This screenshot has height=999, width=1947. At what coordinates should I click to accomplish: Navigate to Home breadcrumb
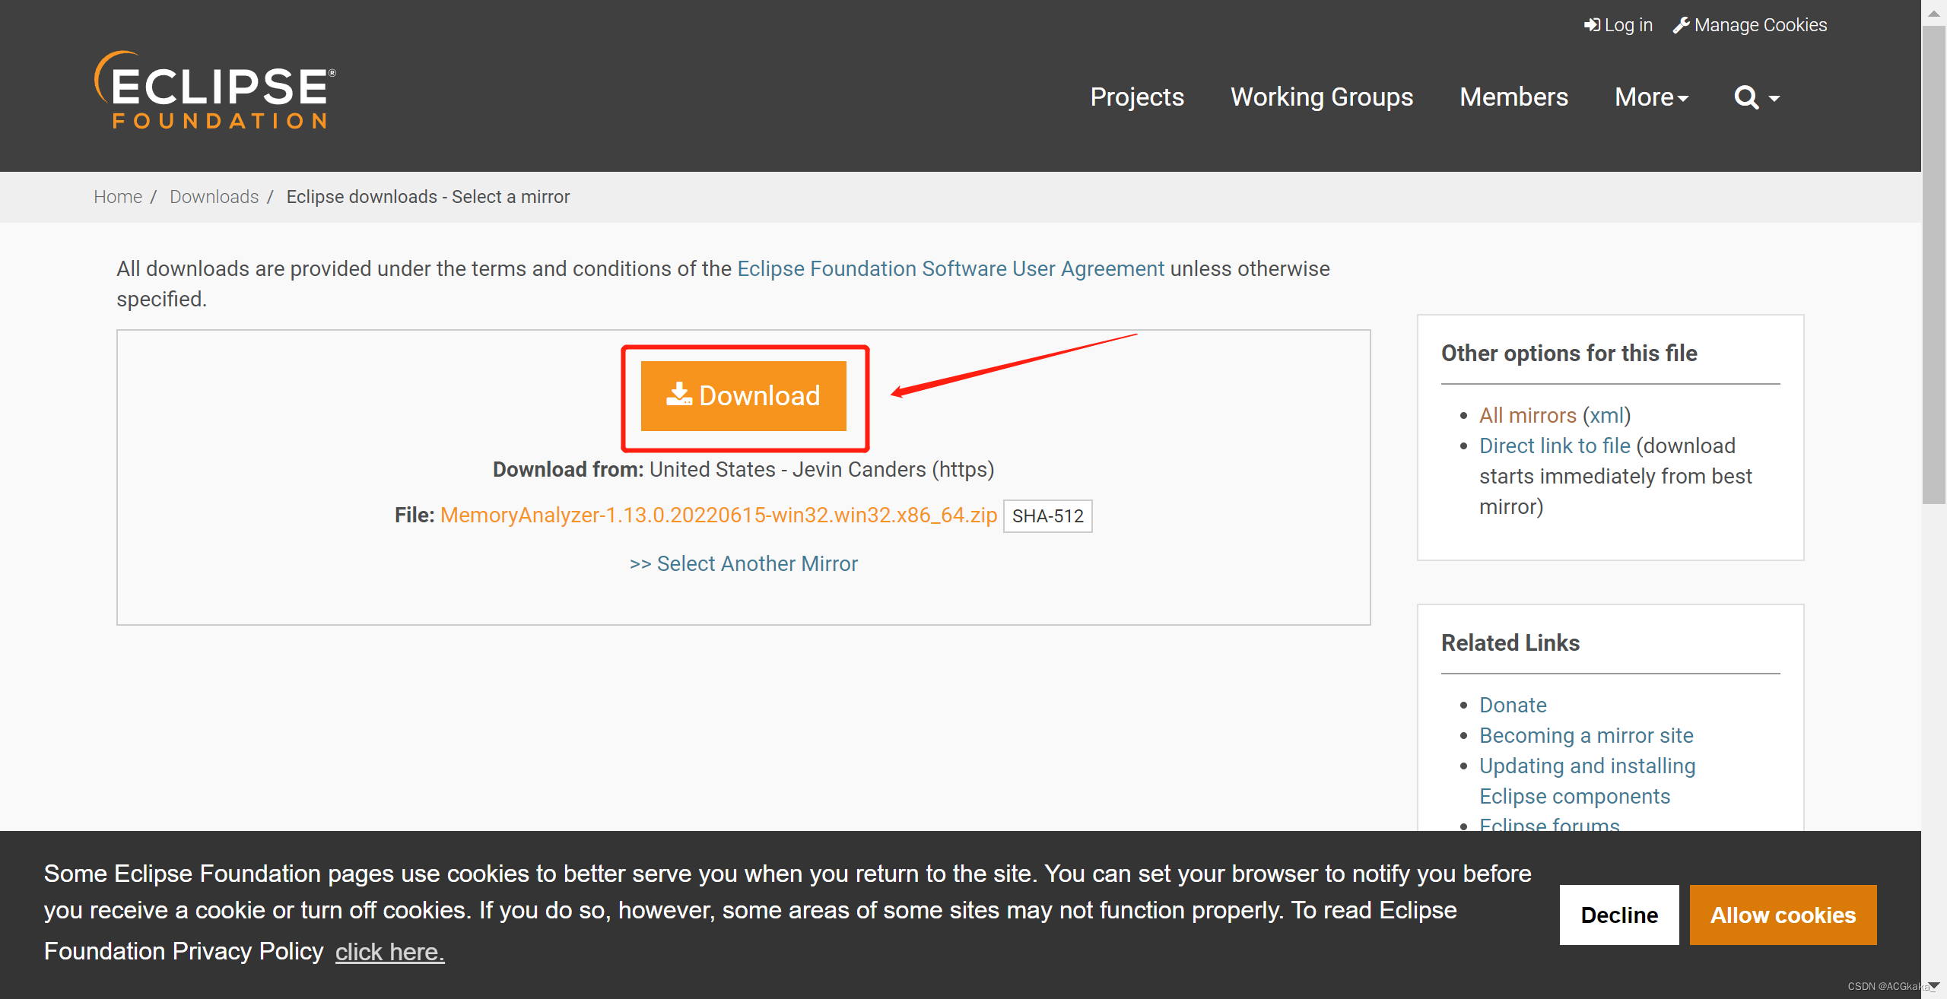click(x=118, y=197)
